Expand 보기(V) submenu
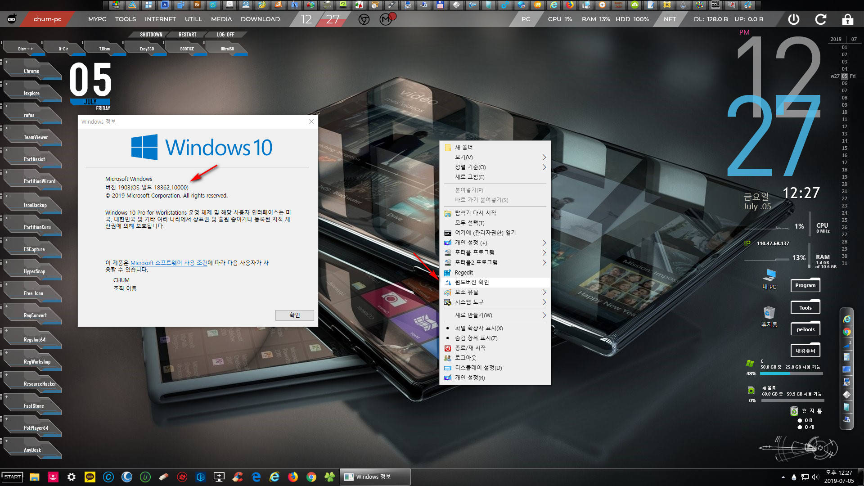The height and width of the screenshot is (486, 864). point(495,157)
